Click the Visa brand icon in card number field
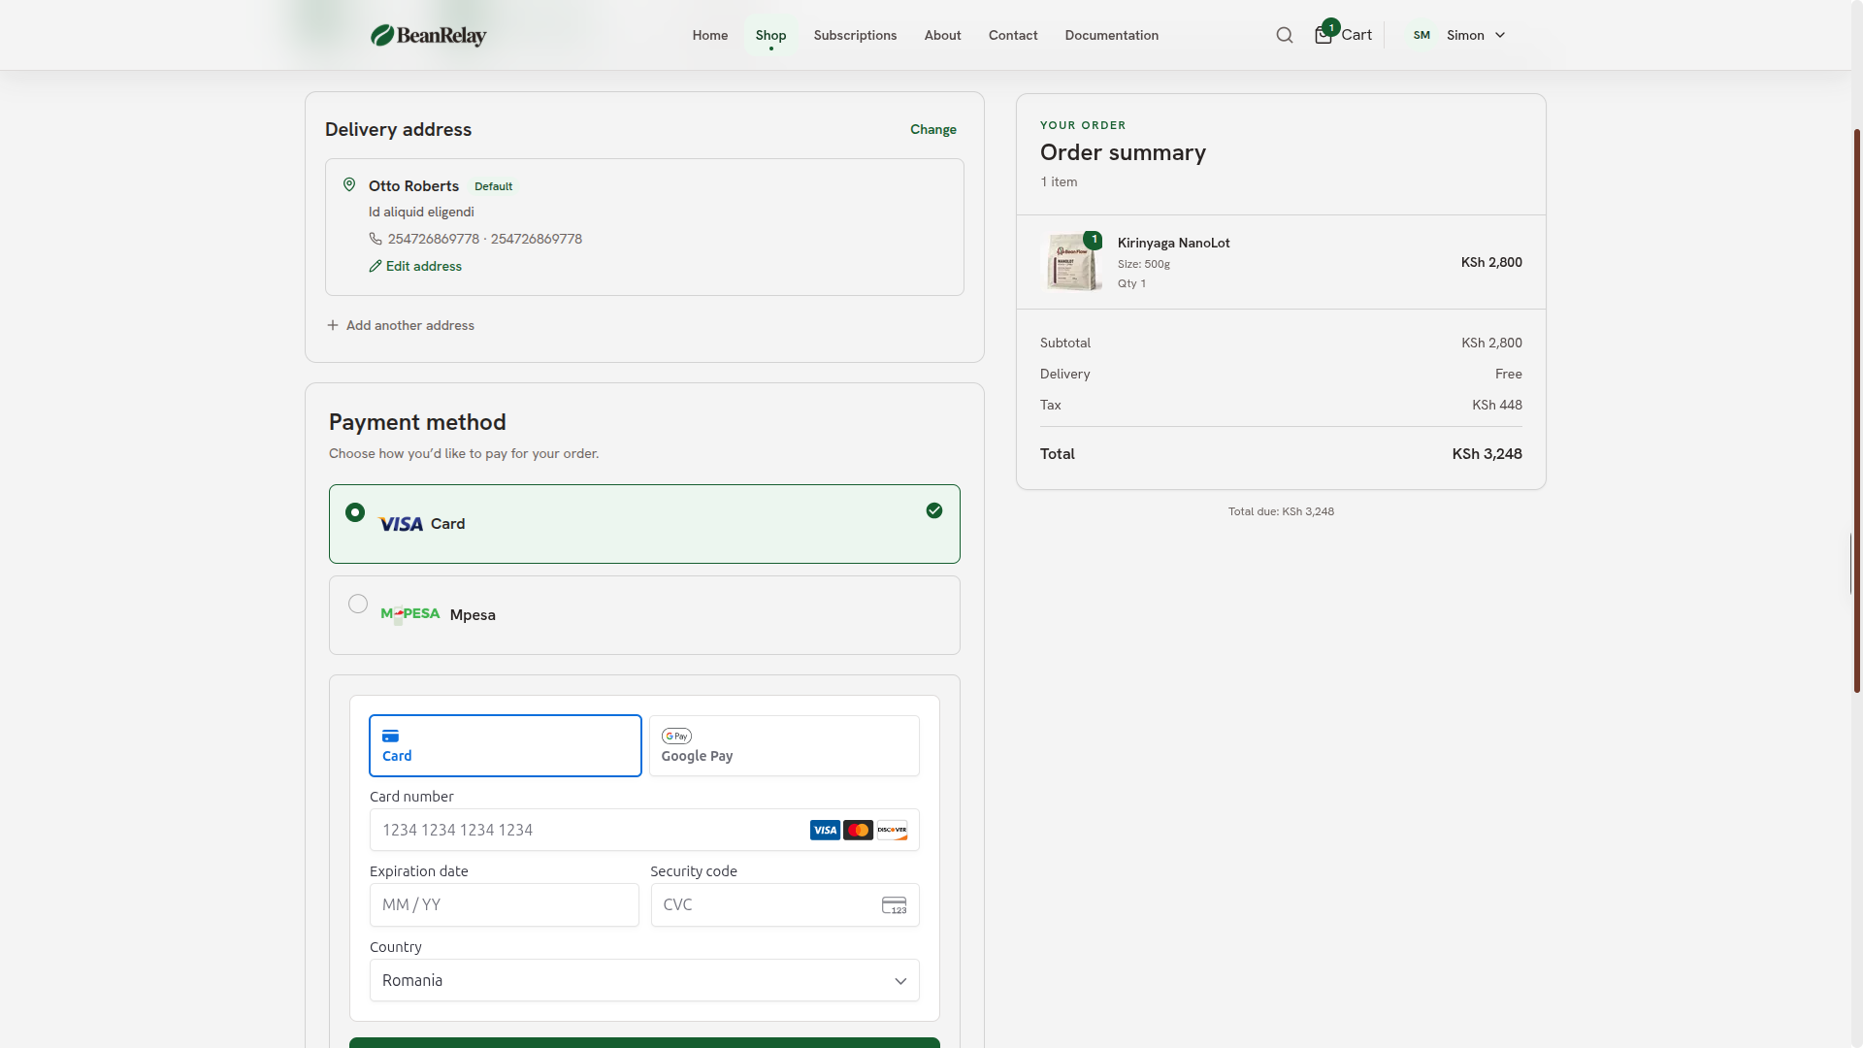This screenshot has width=1863, height=1048. coord(826,830)
